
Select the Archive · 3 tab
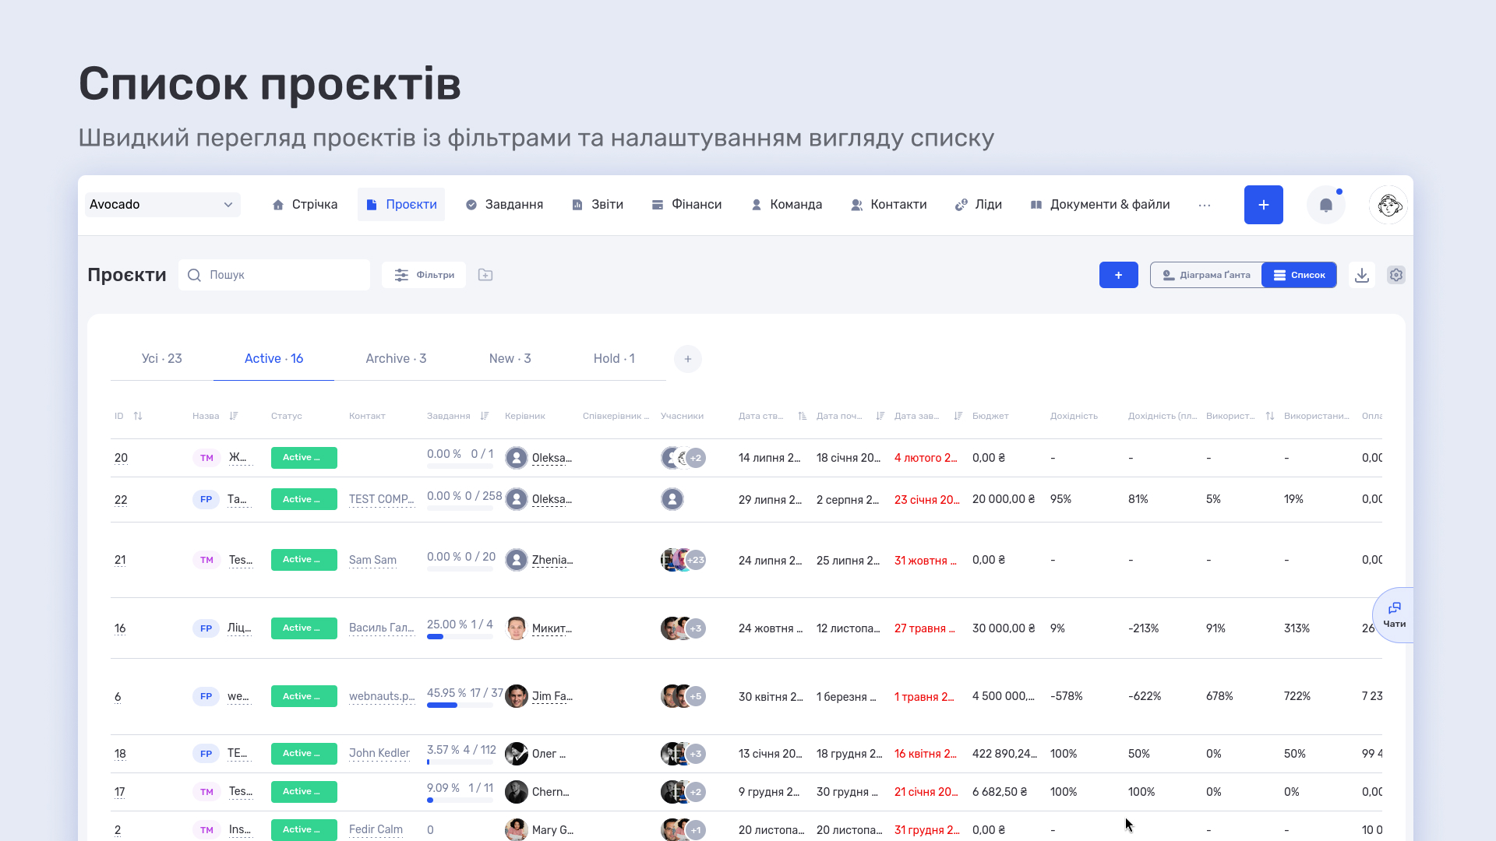pos(396,359)
